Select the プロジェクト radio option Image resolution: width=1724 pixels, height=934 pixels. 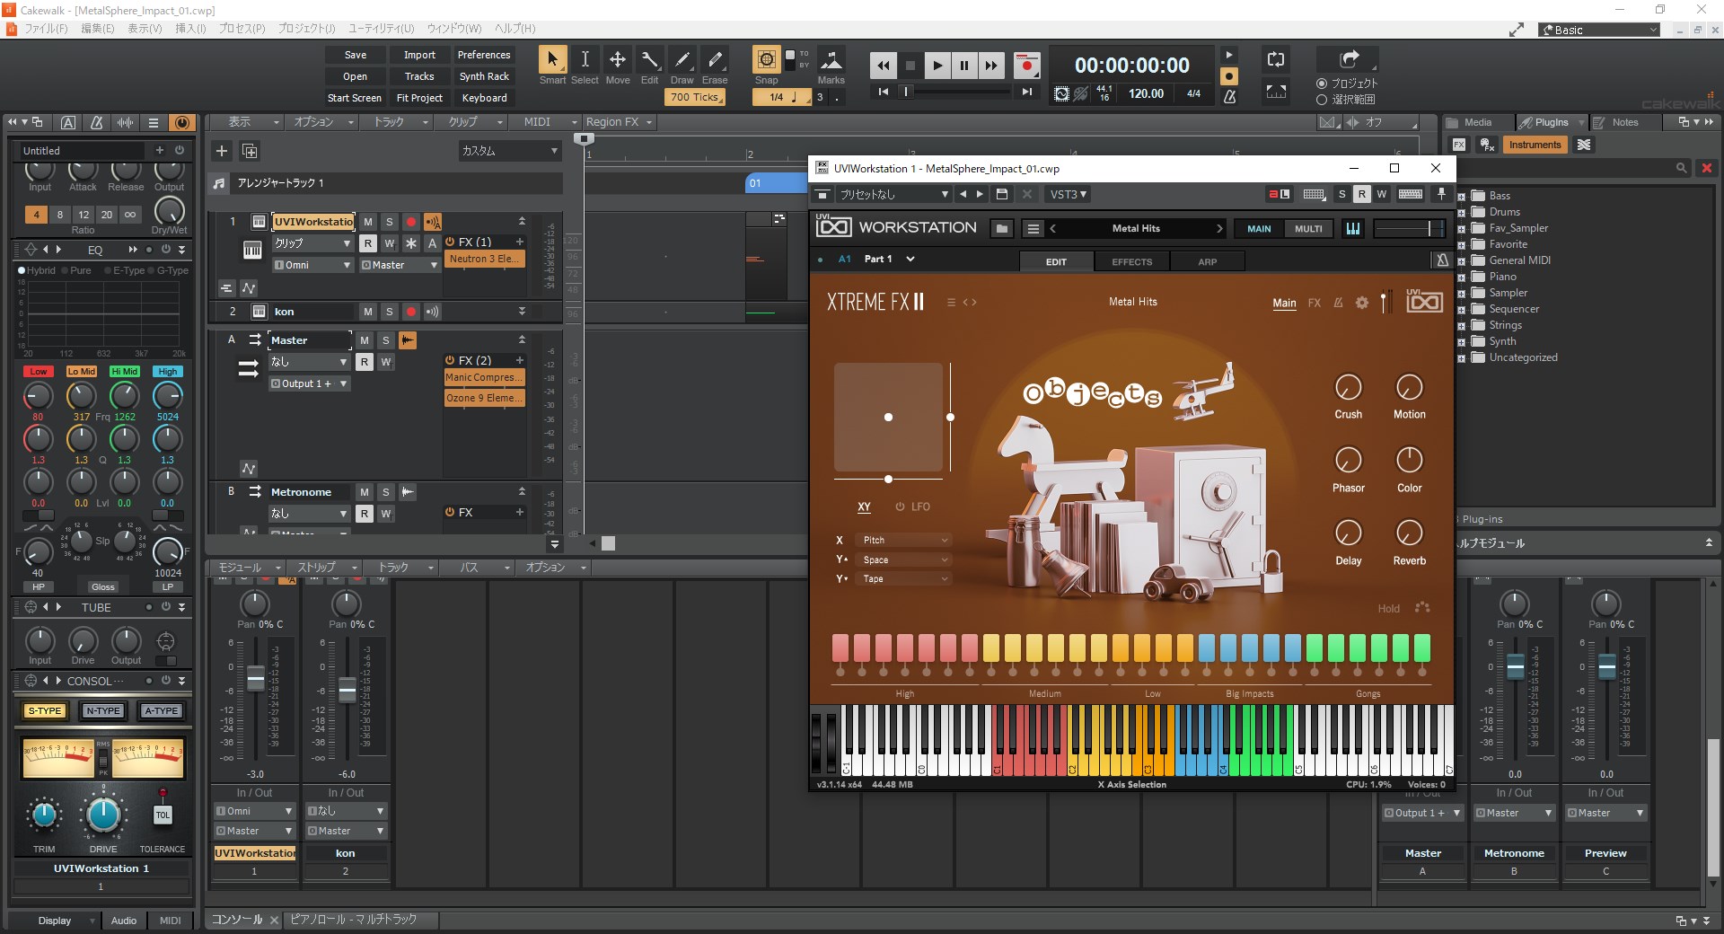coord(1322,84)
